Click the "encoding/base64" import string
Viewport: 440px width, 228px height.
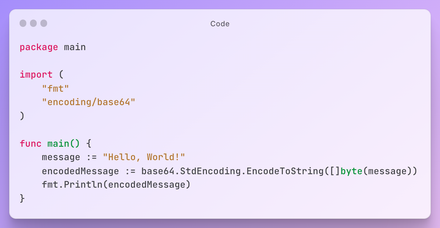[x=89, y=102]
